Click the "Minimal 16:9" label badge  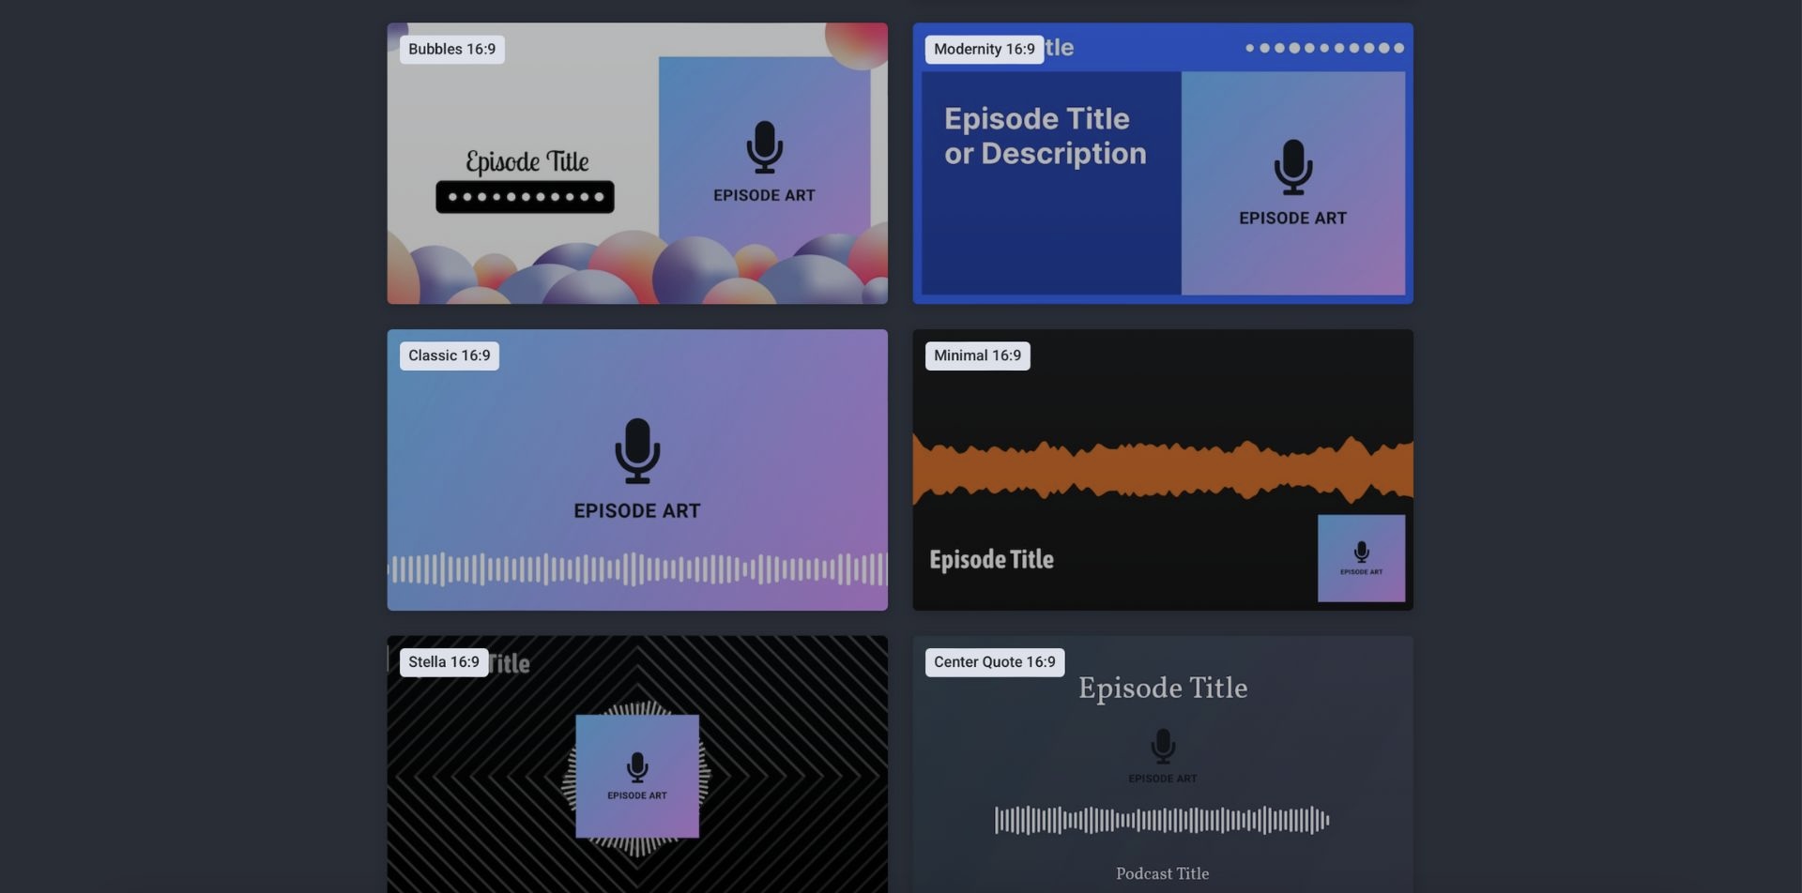click(x=978, y=356)
